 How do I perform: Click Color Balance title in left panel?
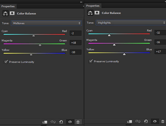(x=27, y=14)
